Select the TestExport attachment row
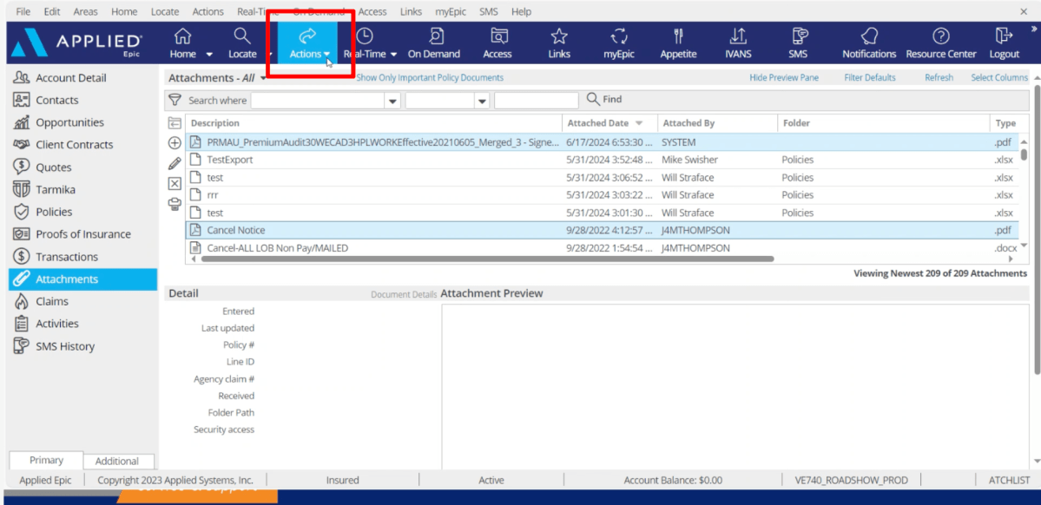Screen dimensions: 1041x505 [604, 160]
